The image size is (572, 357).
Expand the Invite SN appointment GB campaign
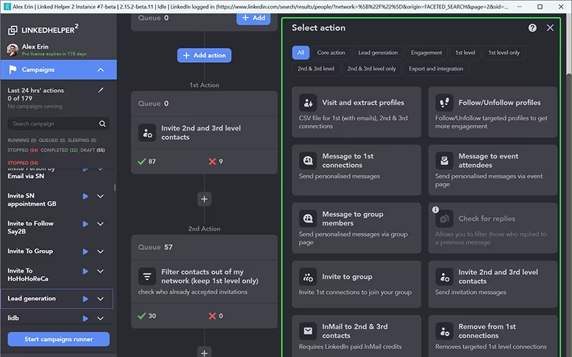pyautogui.click(x=100, y=196)
